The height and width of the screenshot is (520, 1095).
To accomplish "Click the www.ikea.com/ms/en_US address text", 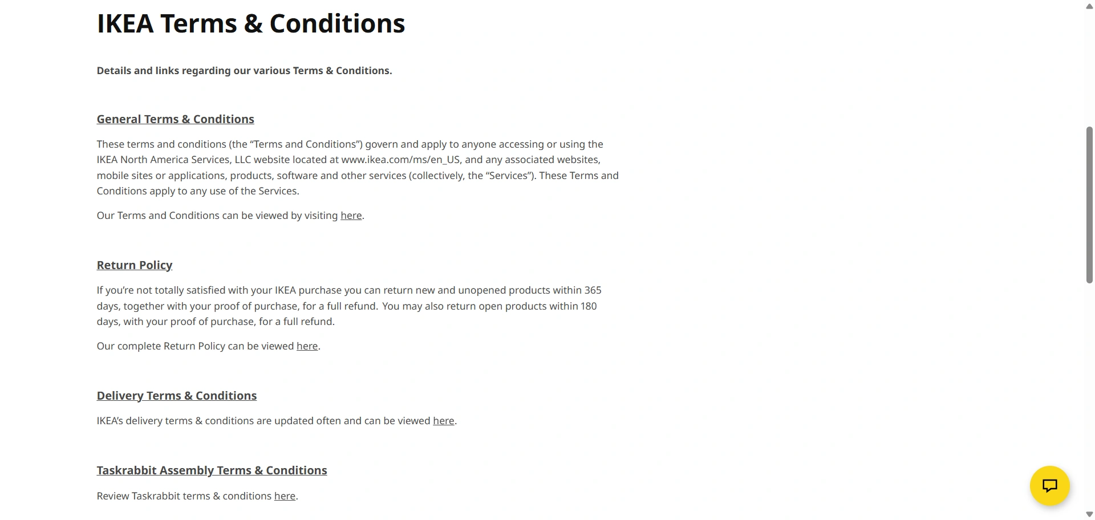I will pos(400,160).
